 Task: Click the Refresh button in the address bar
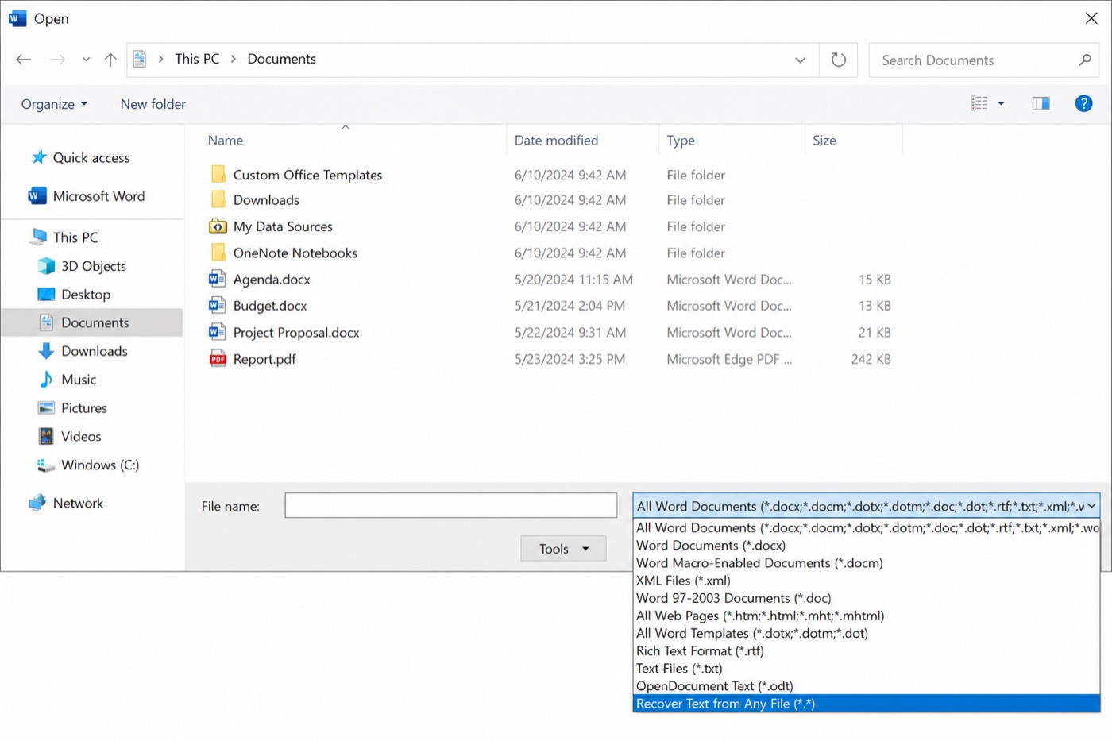tap(838, 60)
